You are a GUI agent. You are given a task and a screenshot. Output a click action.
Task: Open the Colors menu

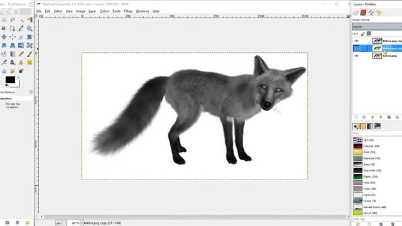(x=104, y=11)
